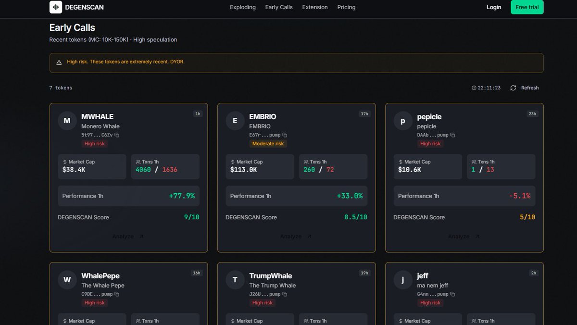The width and height of the screenshot is (577, 325).
Task: Click pepicle High risk badge
Action: coord(430,144)
